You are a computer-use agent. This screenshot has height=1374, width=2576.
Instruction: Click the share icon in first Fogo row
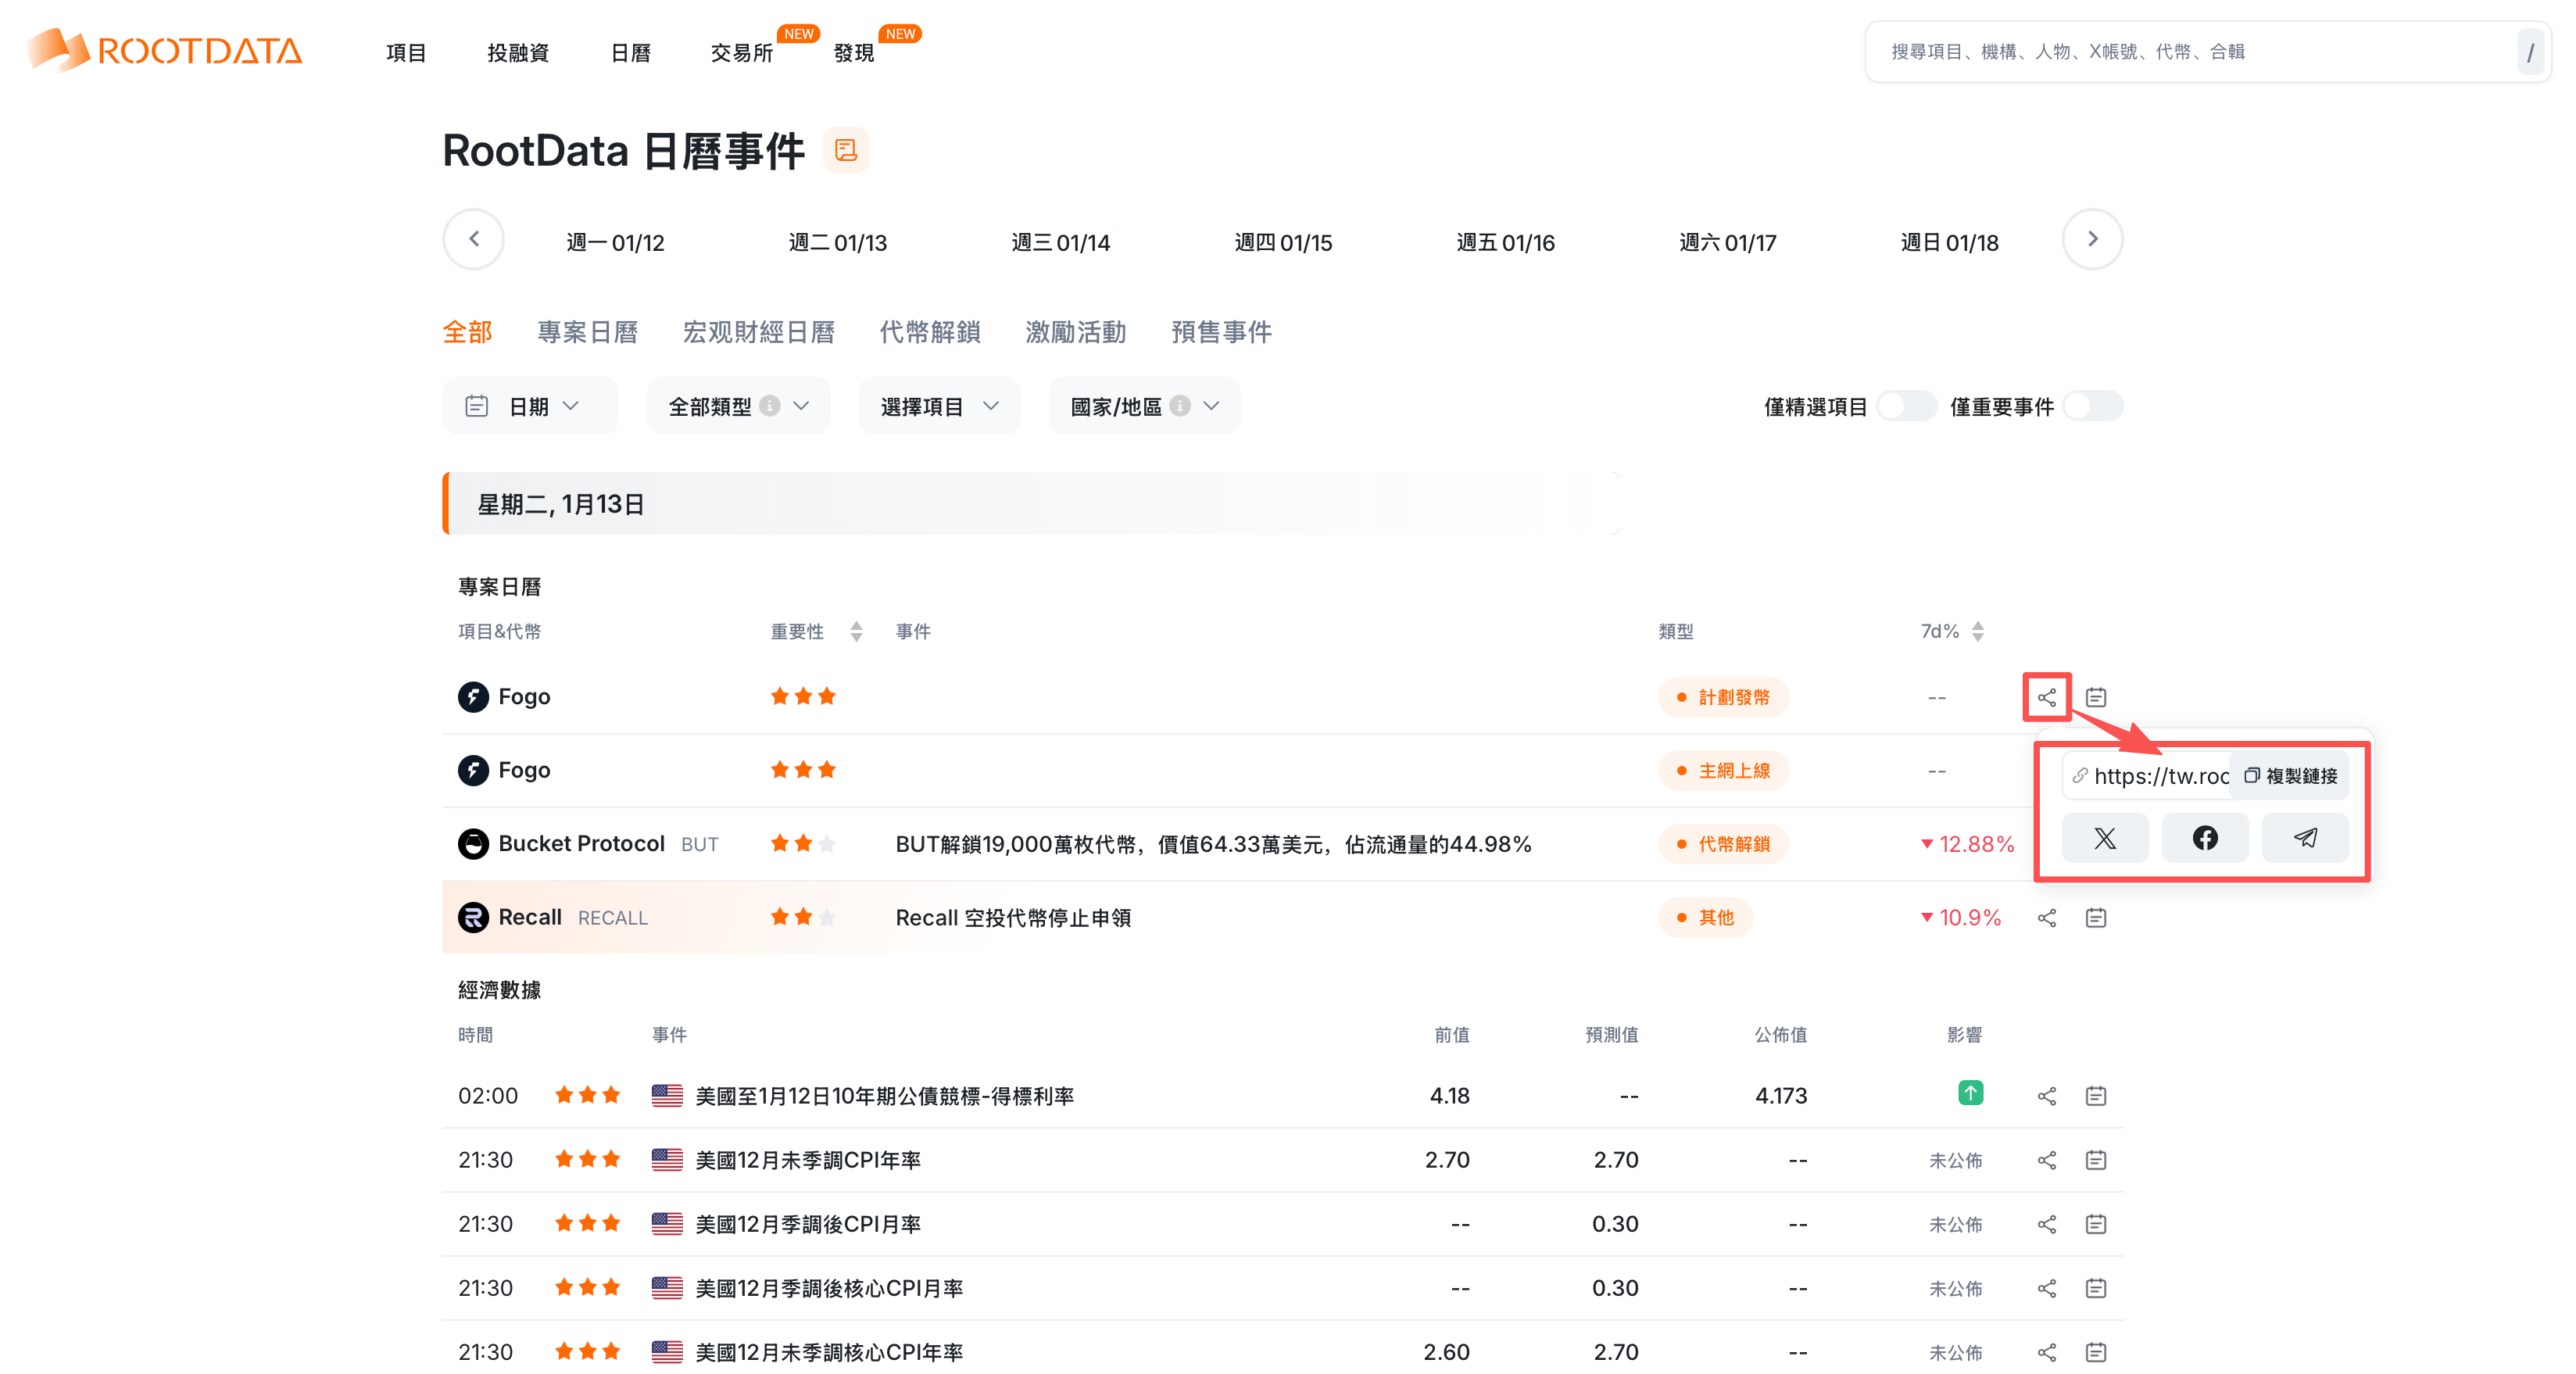point(2046,697)
